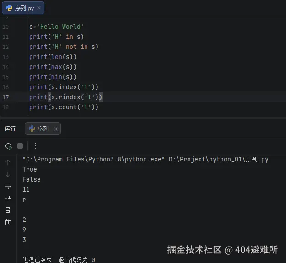Select the 序列 run tab
Screen dimensions: 286x263
pyautogui.click(x=43, y=129)
